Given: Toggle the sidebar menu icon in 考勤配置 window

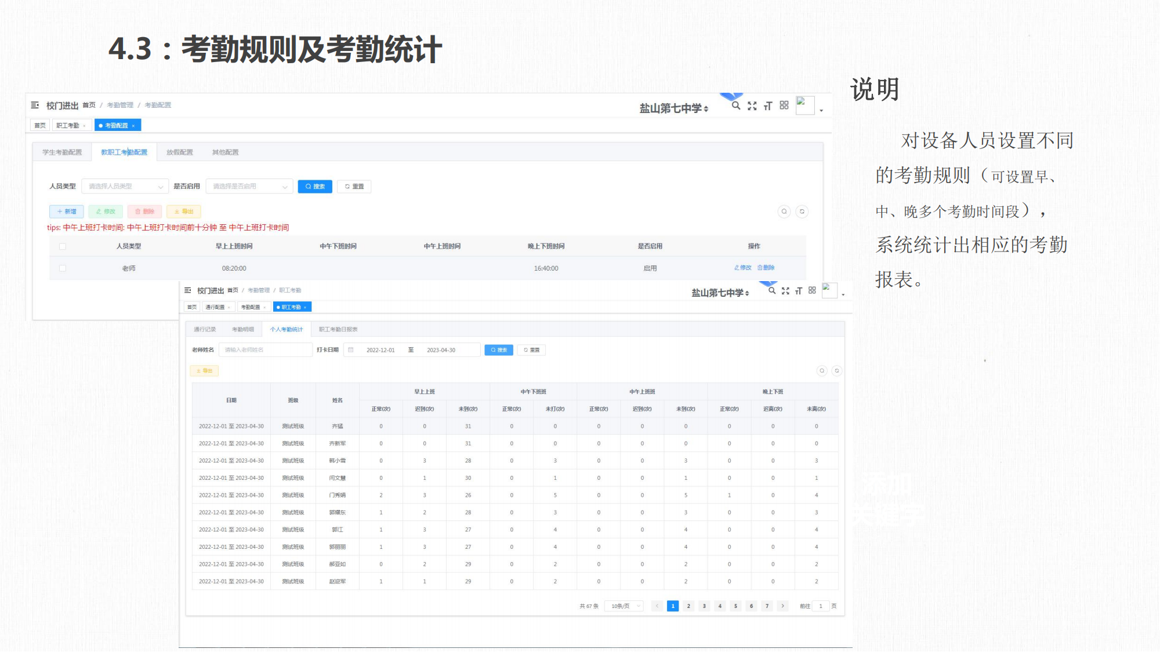Looking at the screenshot, I should click(x=35, y=105).
